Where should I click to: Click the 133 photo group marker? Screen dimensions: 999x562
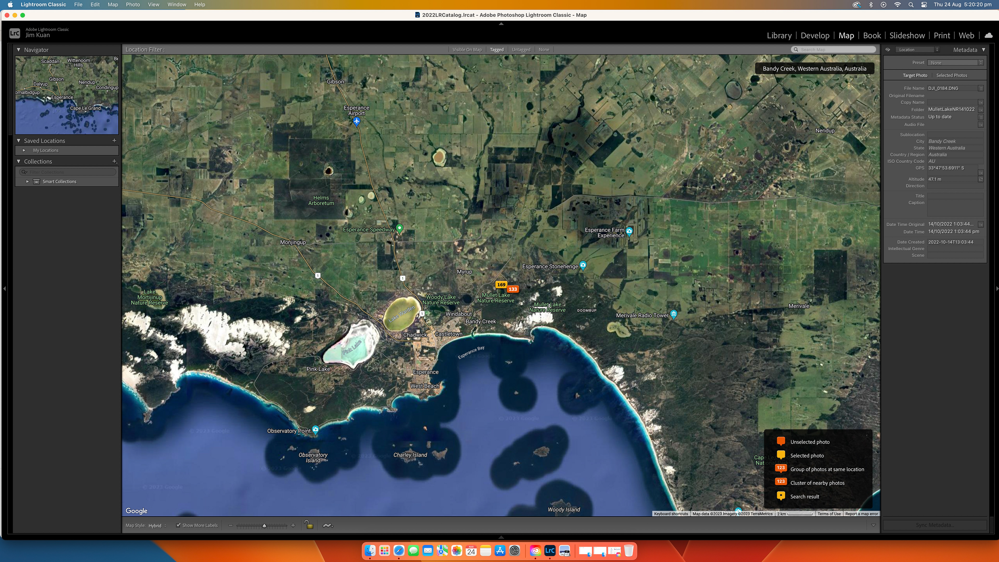513,289
